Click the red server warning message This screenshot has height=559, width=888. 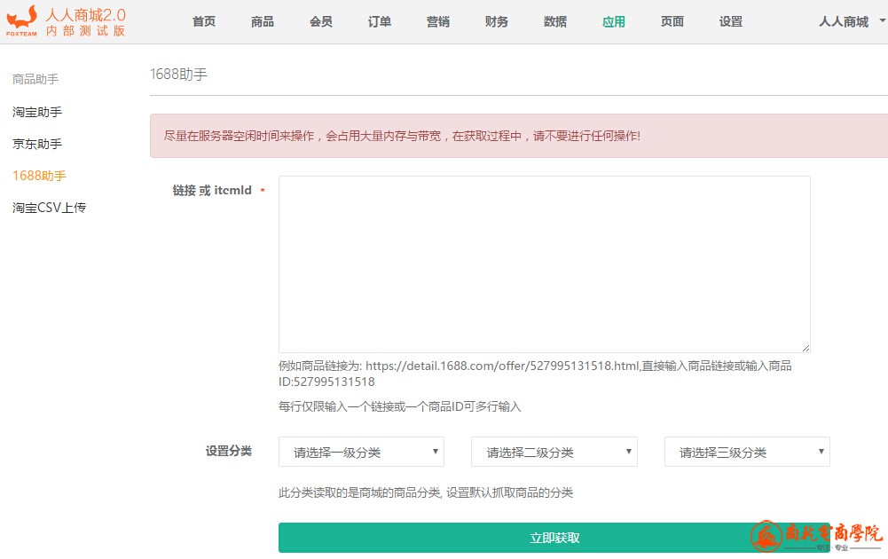[402, 136]
